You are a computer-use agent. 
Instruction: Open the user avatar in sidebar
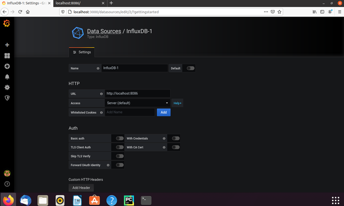tap(7, 173)
